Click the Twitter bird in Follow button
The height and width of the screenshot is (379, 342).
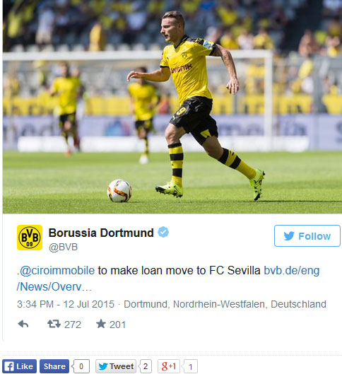point(289,236)
